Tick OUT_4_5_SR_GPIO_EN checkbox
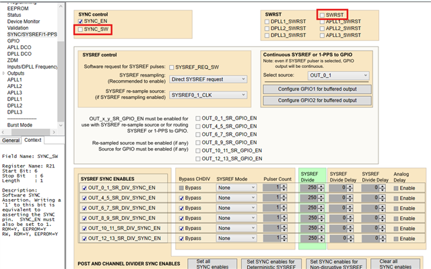Image resolution: width=431 pixels, height=269 pixels. coord(198,126)
